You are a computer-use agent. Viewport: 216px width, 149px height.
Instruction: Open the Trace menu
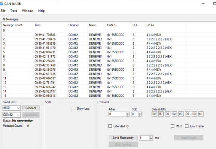click(x=14, y=11)
